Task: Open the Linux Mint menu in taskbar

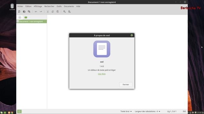Action: point(2,113)
